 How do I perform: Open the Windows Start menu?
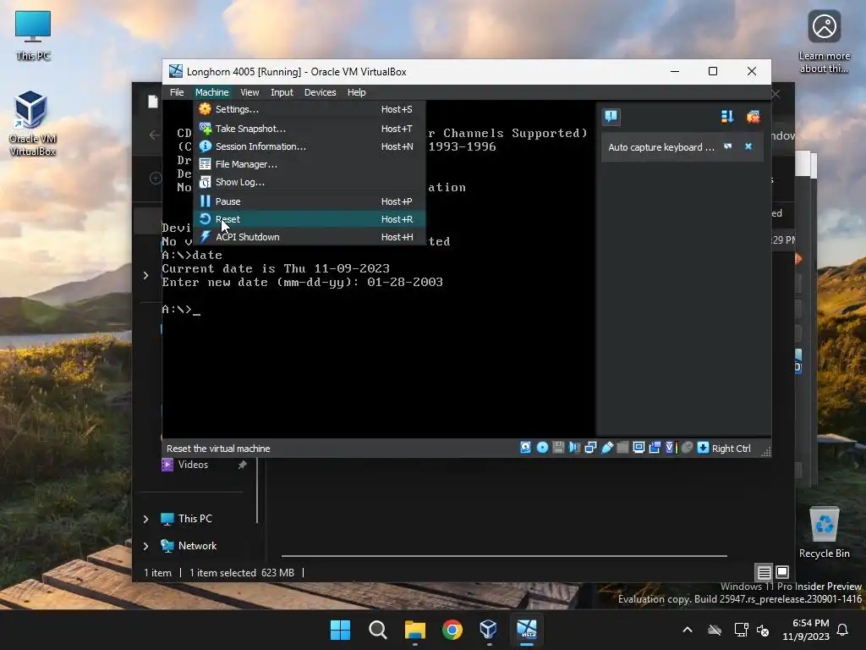click(x=340, y=630)
